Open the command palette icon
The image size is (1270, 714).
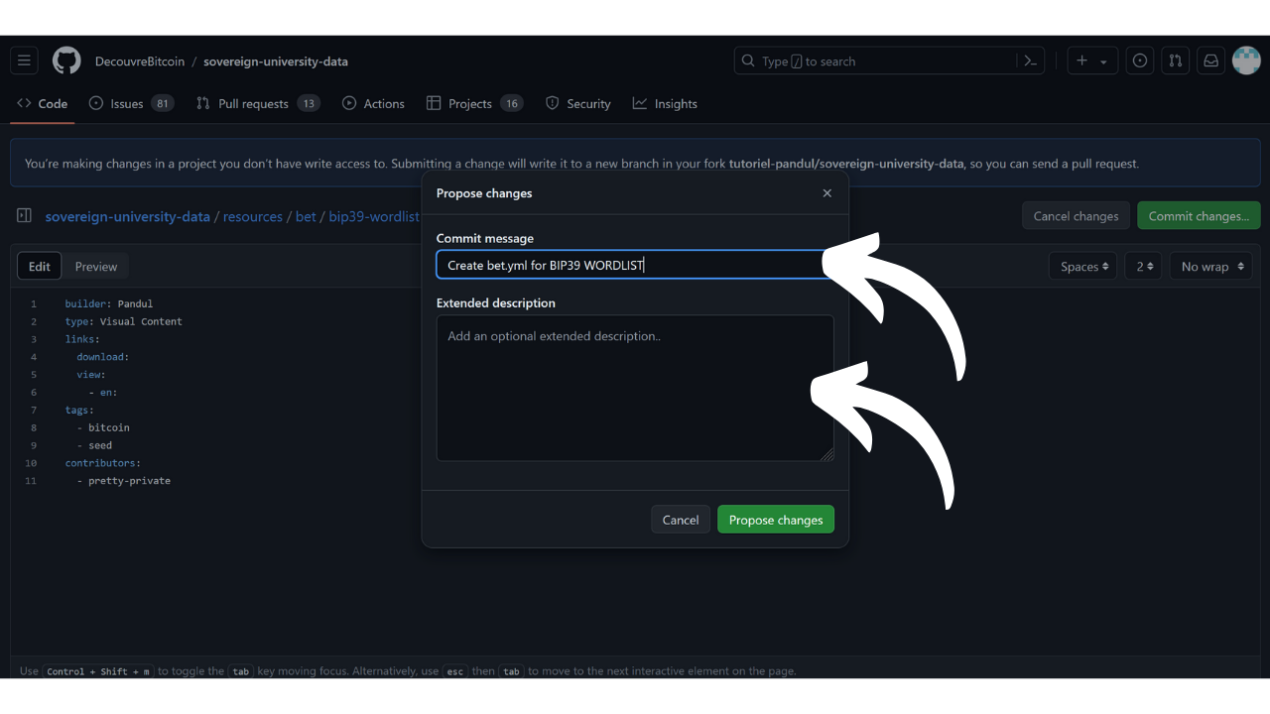tap(1031, 60)
